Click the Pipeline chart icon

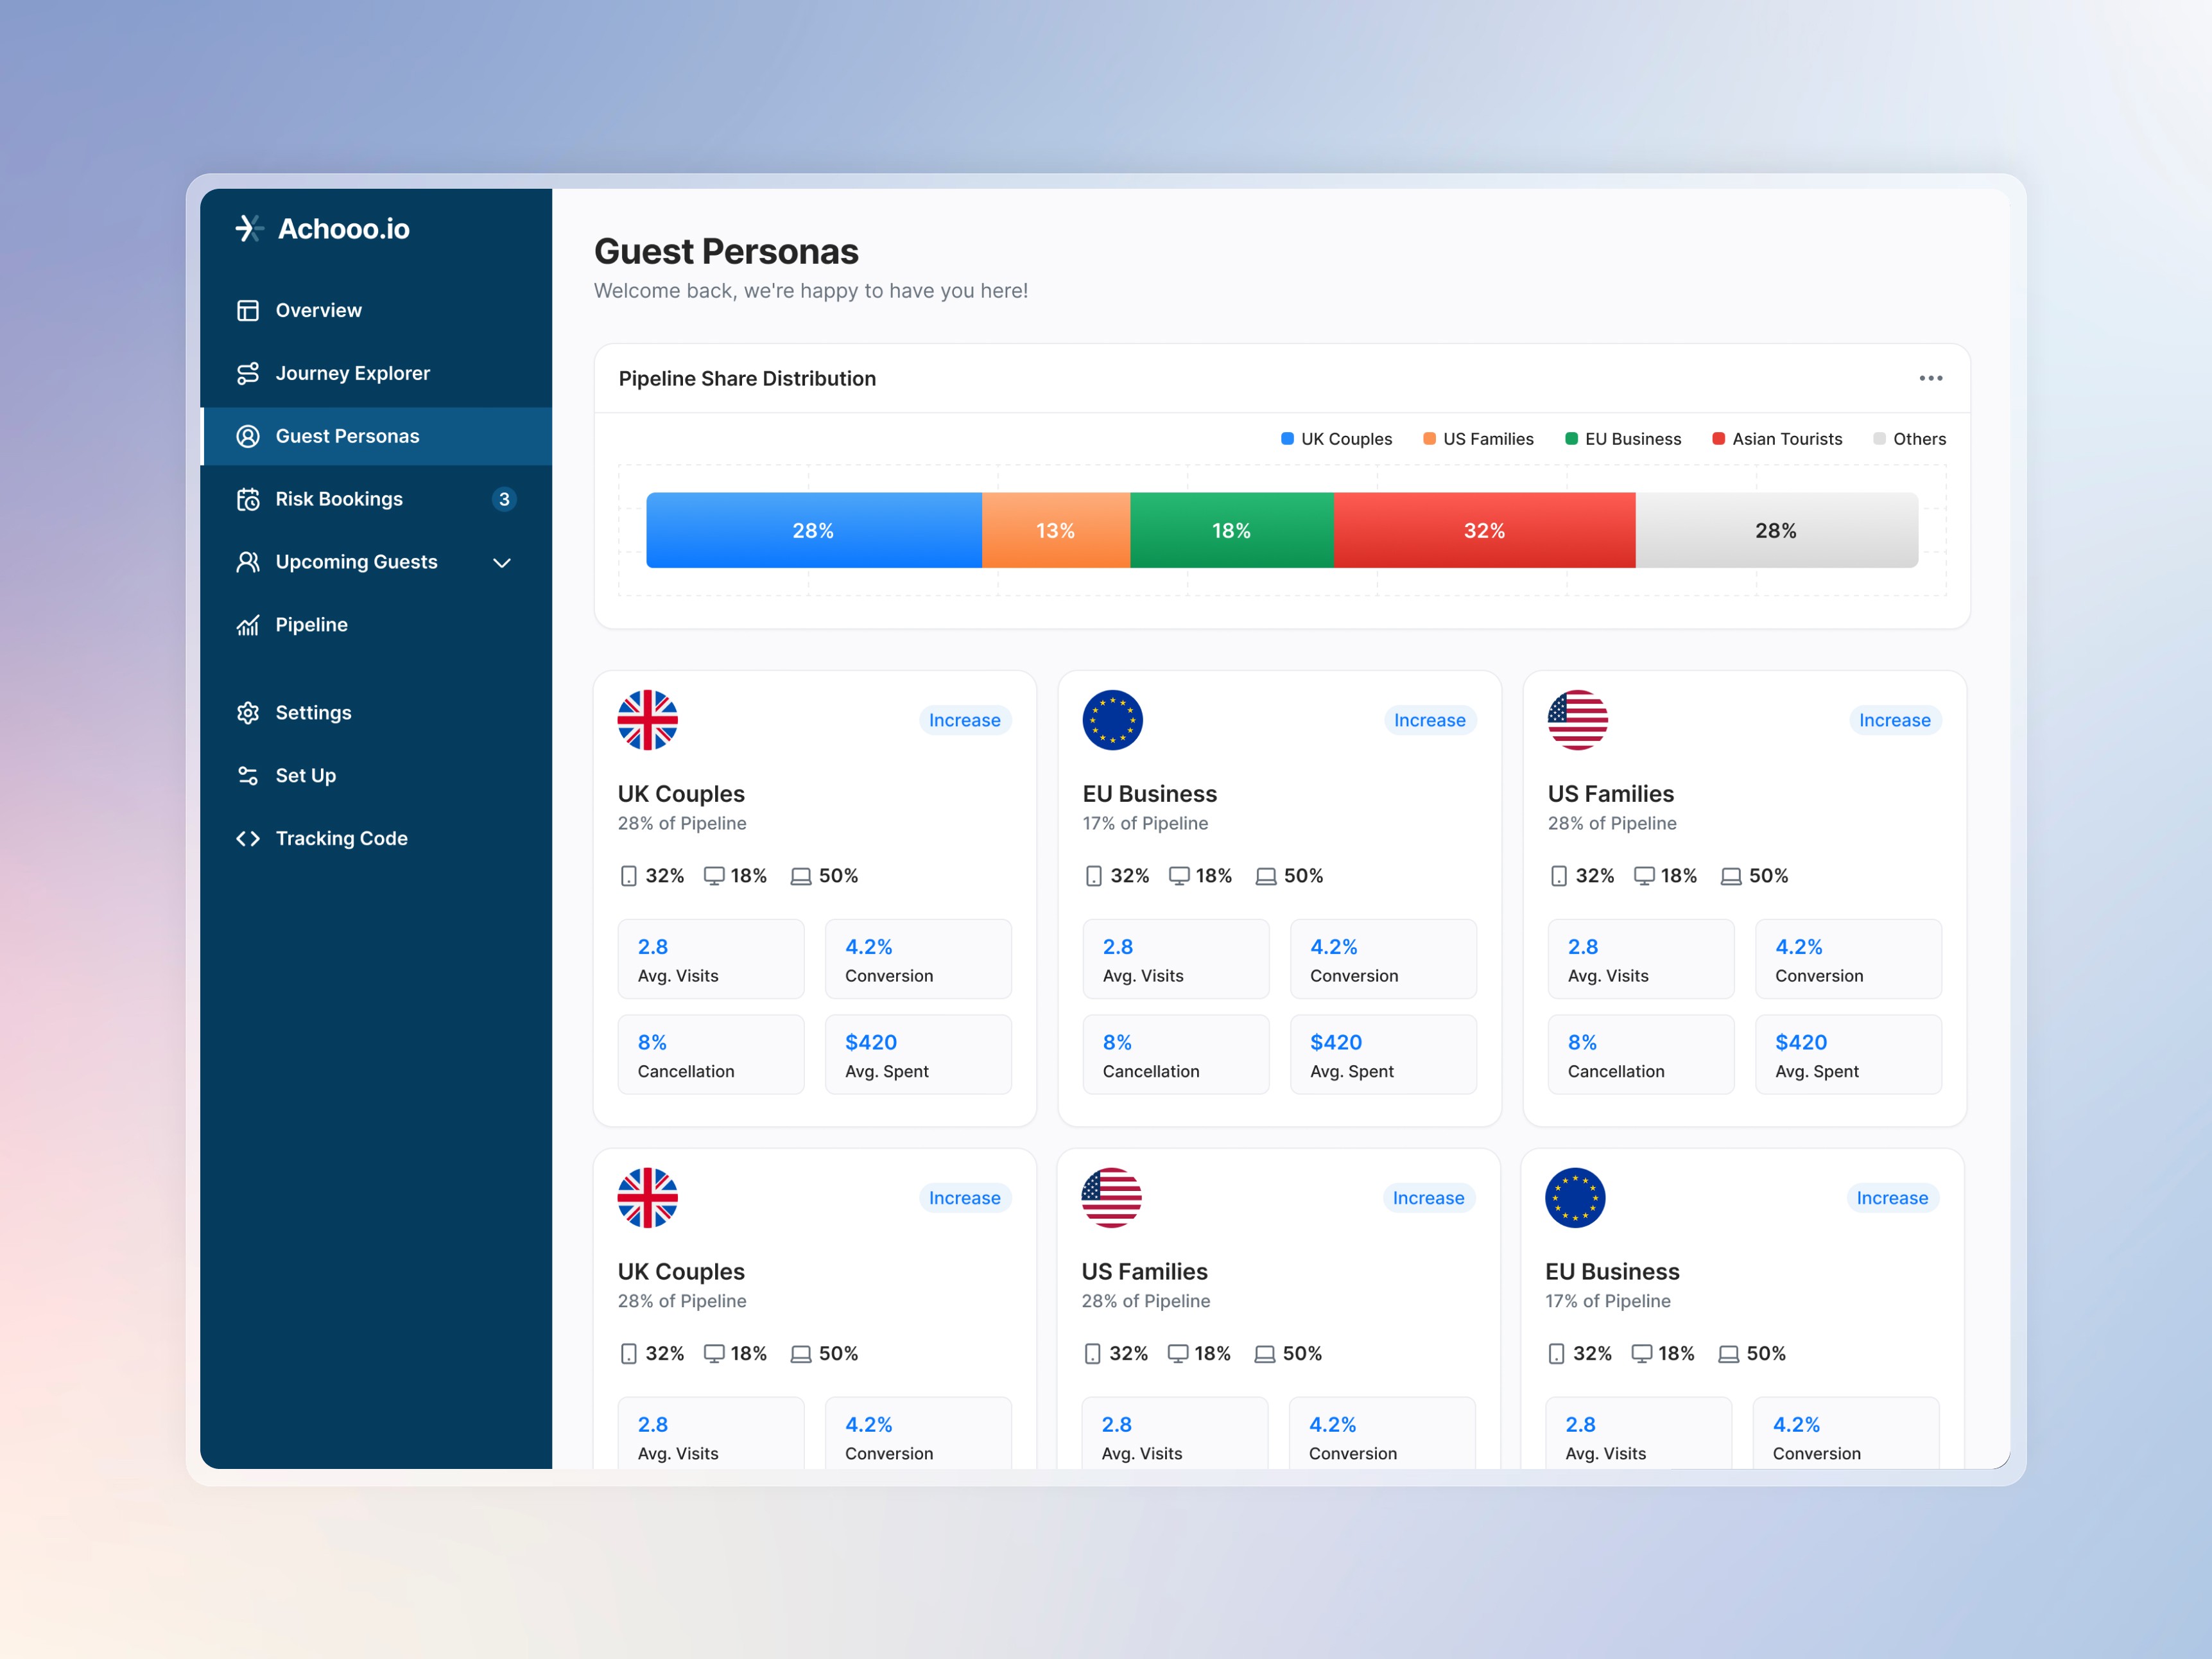pos(247,625)
